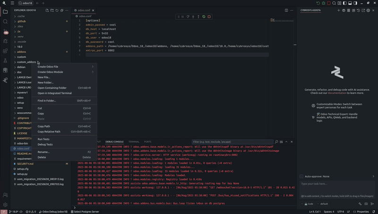Click New Folder icon in Explorer header
The width and height of the screenshot is (378, 214).
point(52,10)
